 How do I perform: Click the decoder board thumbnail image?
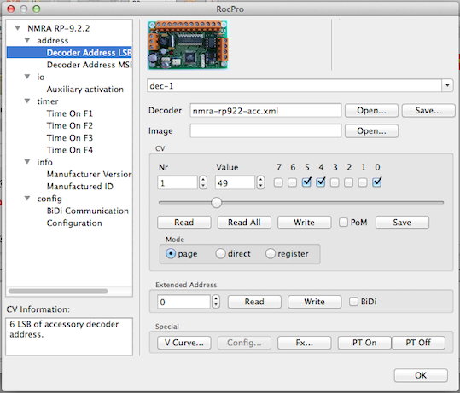pos(188,45)
